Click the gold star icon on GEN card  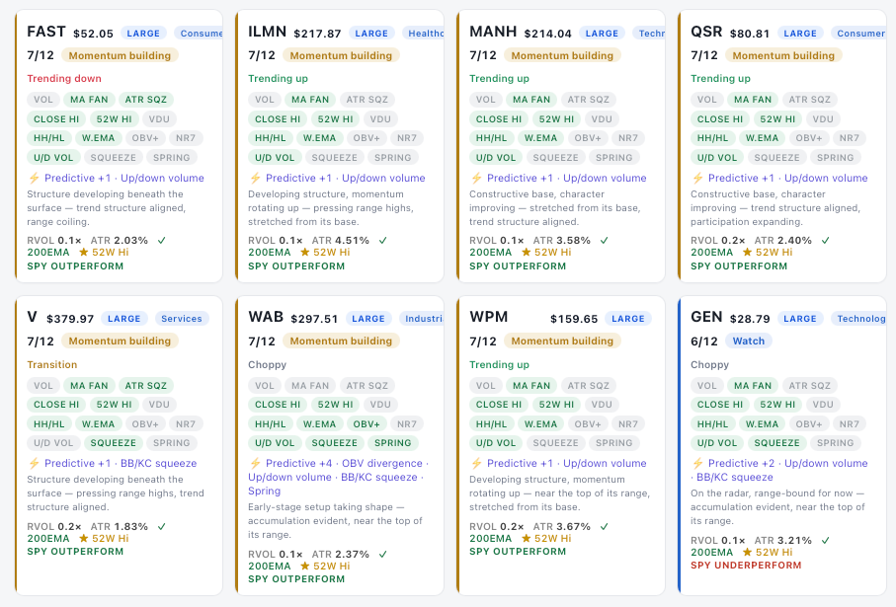(x=747, y=552)
